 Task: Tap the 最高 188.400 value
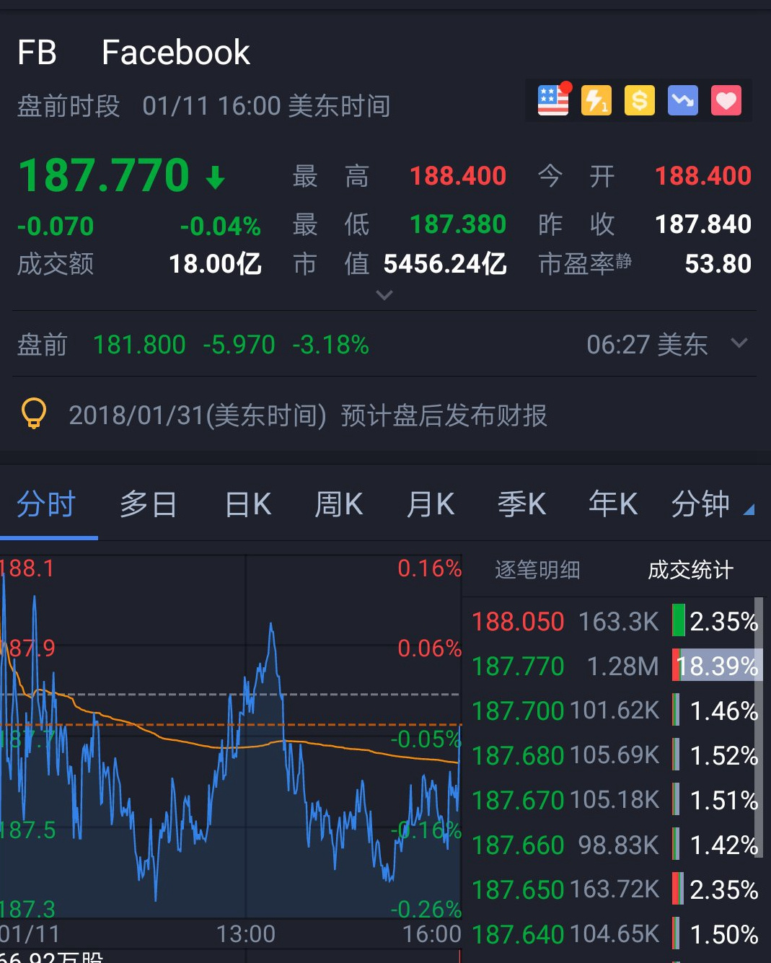point(458,176)
